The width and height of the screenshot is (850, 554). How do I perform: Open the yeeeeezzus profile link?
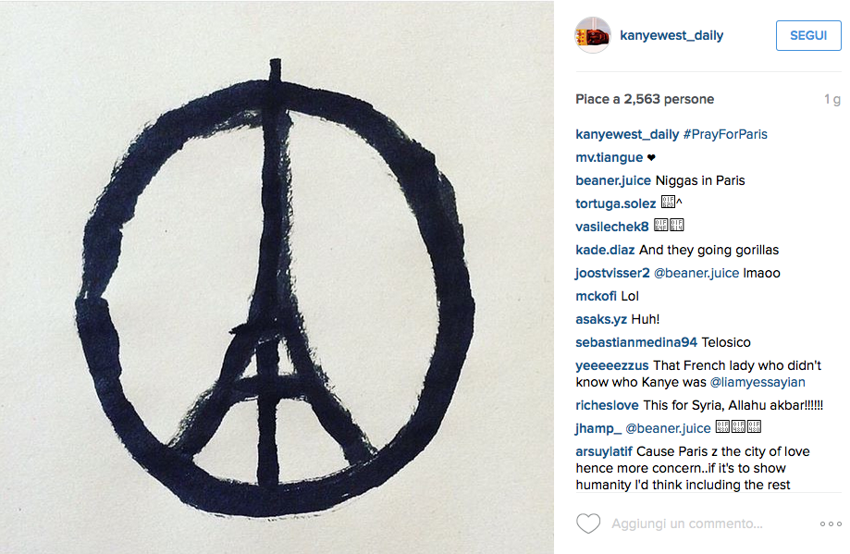pyautogui.click(x=612, y=366)
